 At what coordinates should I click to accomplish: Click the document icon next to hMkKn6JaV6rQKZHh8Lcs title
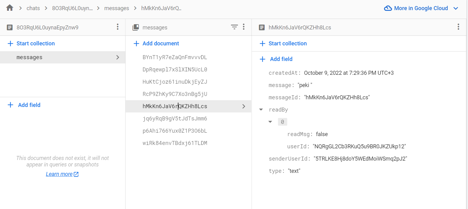point(262,27)
